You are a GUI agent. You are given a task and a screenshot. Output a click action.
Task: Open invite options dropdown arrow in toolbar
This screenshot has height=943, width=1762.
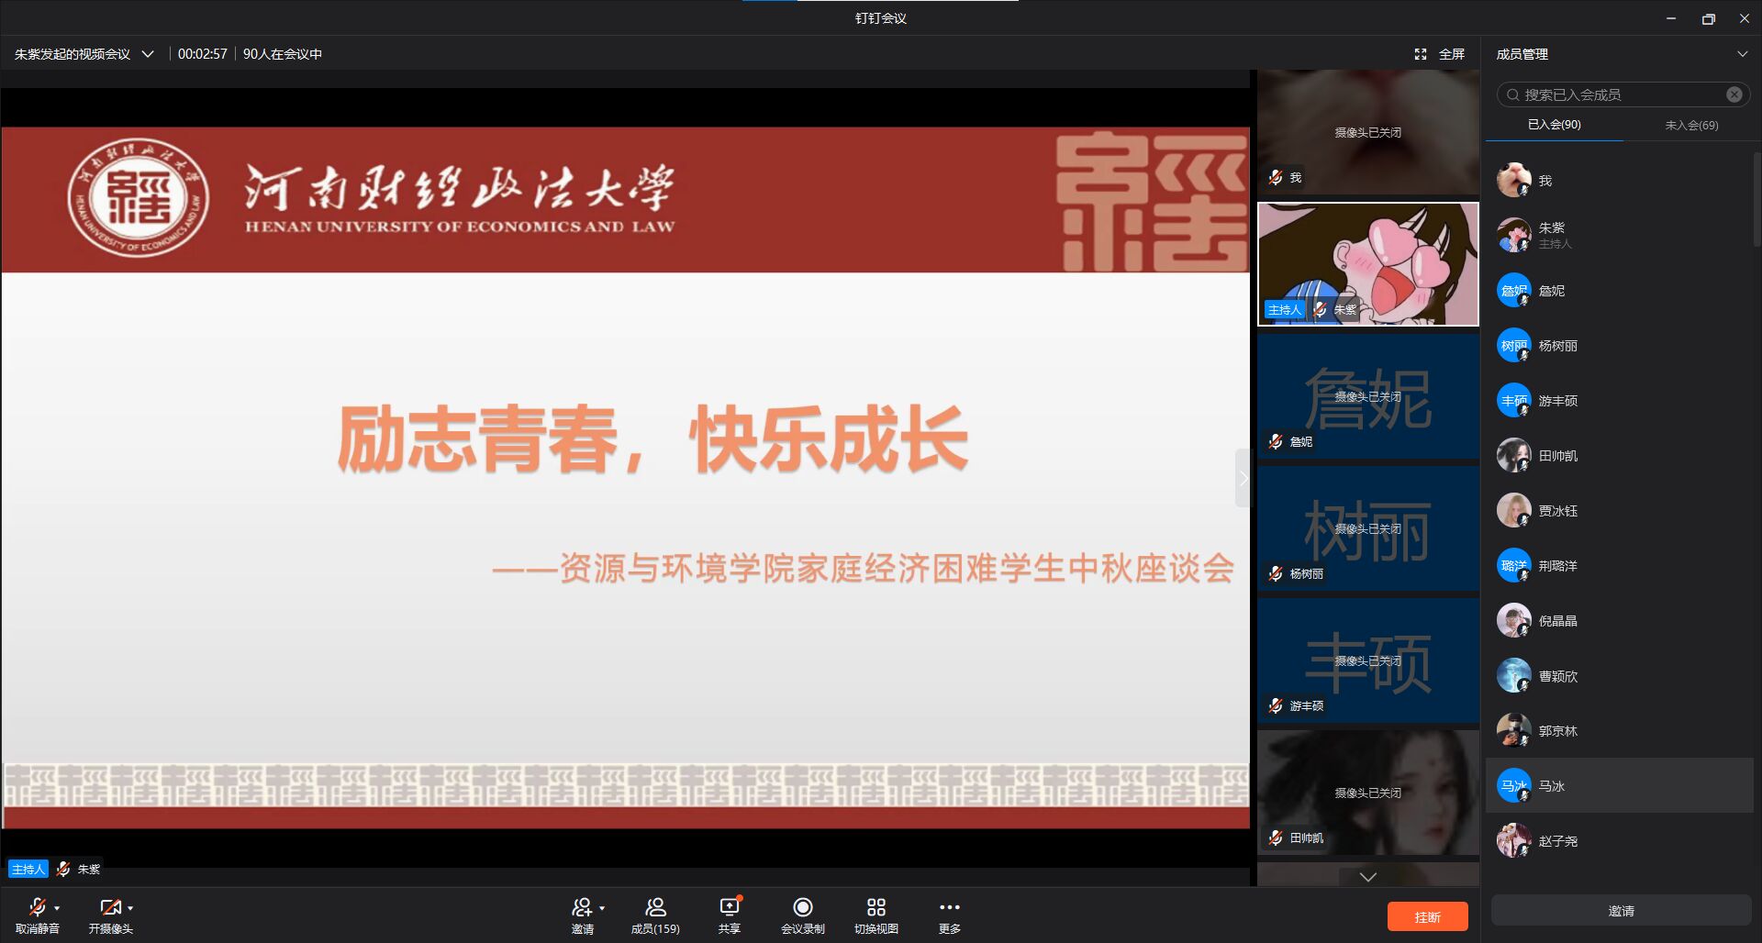click(602, 908)
